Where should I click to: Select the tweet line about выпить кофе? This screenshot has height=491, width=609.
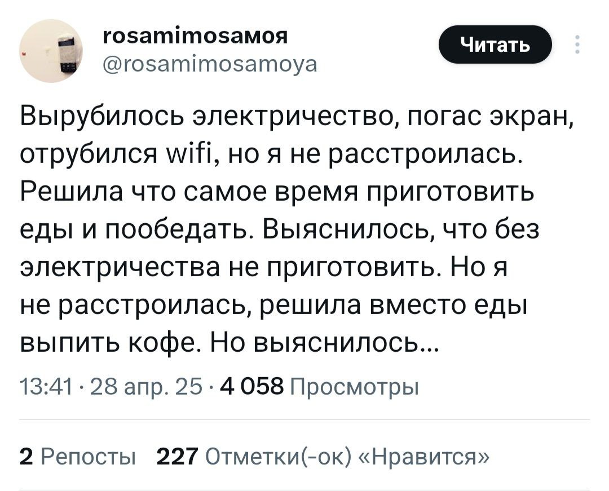tap(229, 343)
